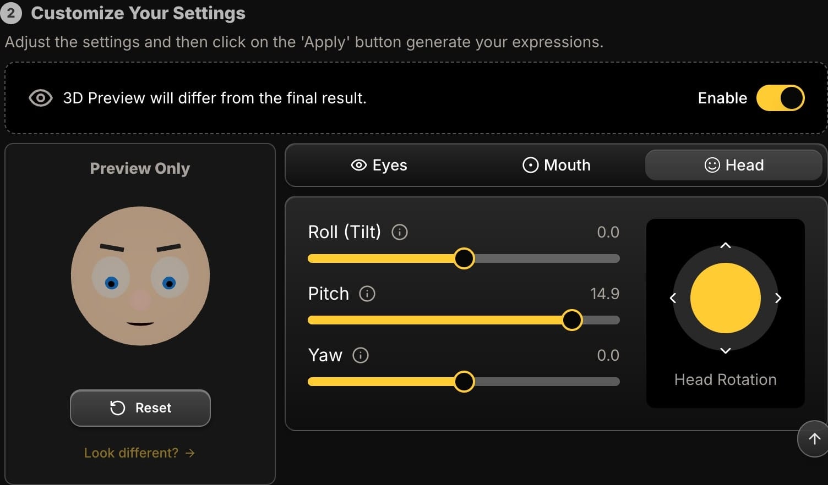Click the scroll-to-top arrow button
The height and width of the screenshot is (485, 828).
pos(814,438)
